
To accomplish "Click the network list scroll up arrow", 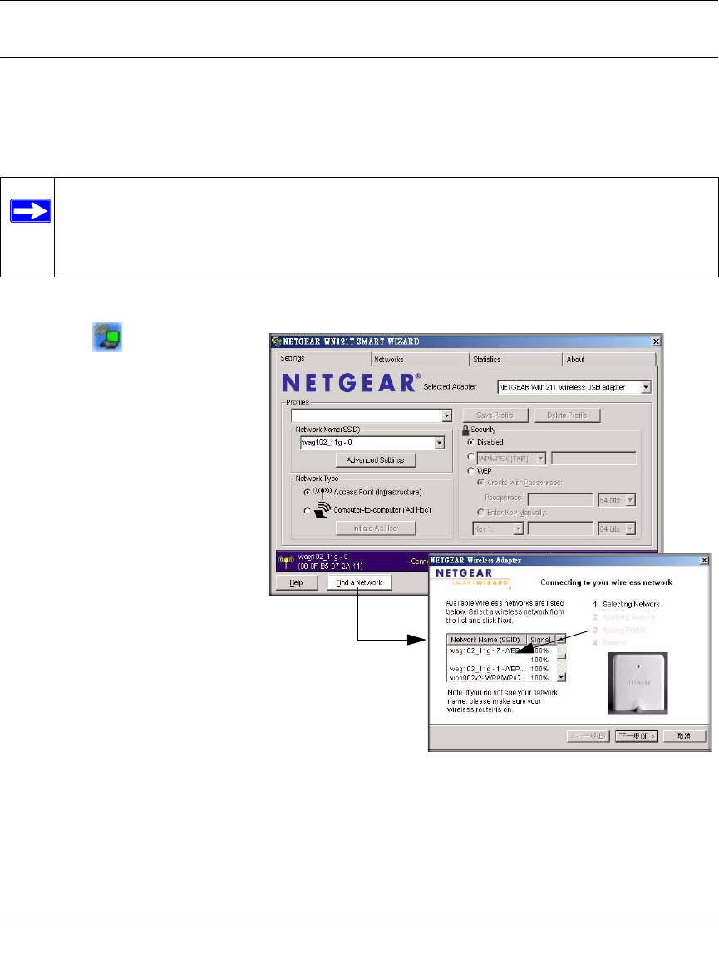I will [561, 639].
